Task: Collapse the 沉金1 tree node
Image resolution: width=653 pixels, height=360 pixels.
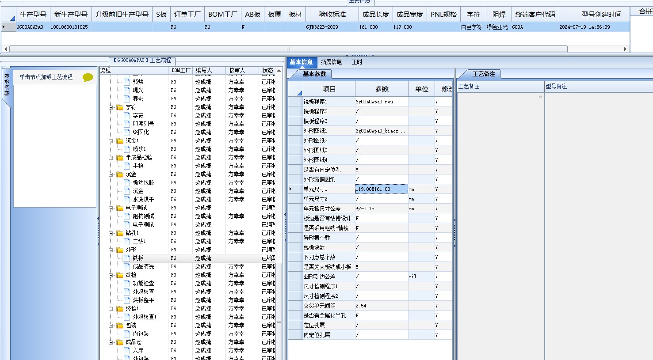Action: [x=111, y=141]
